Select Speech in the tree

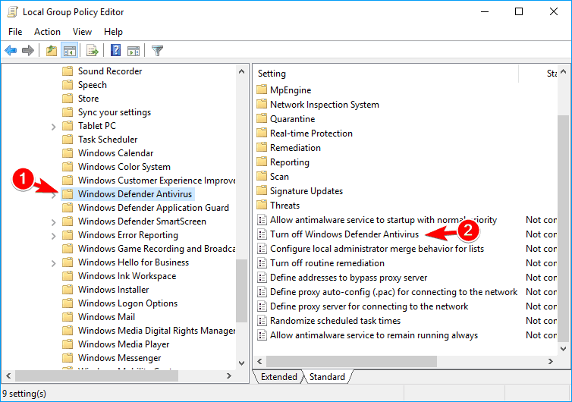[x=93, y=85]
